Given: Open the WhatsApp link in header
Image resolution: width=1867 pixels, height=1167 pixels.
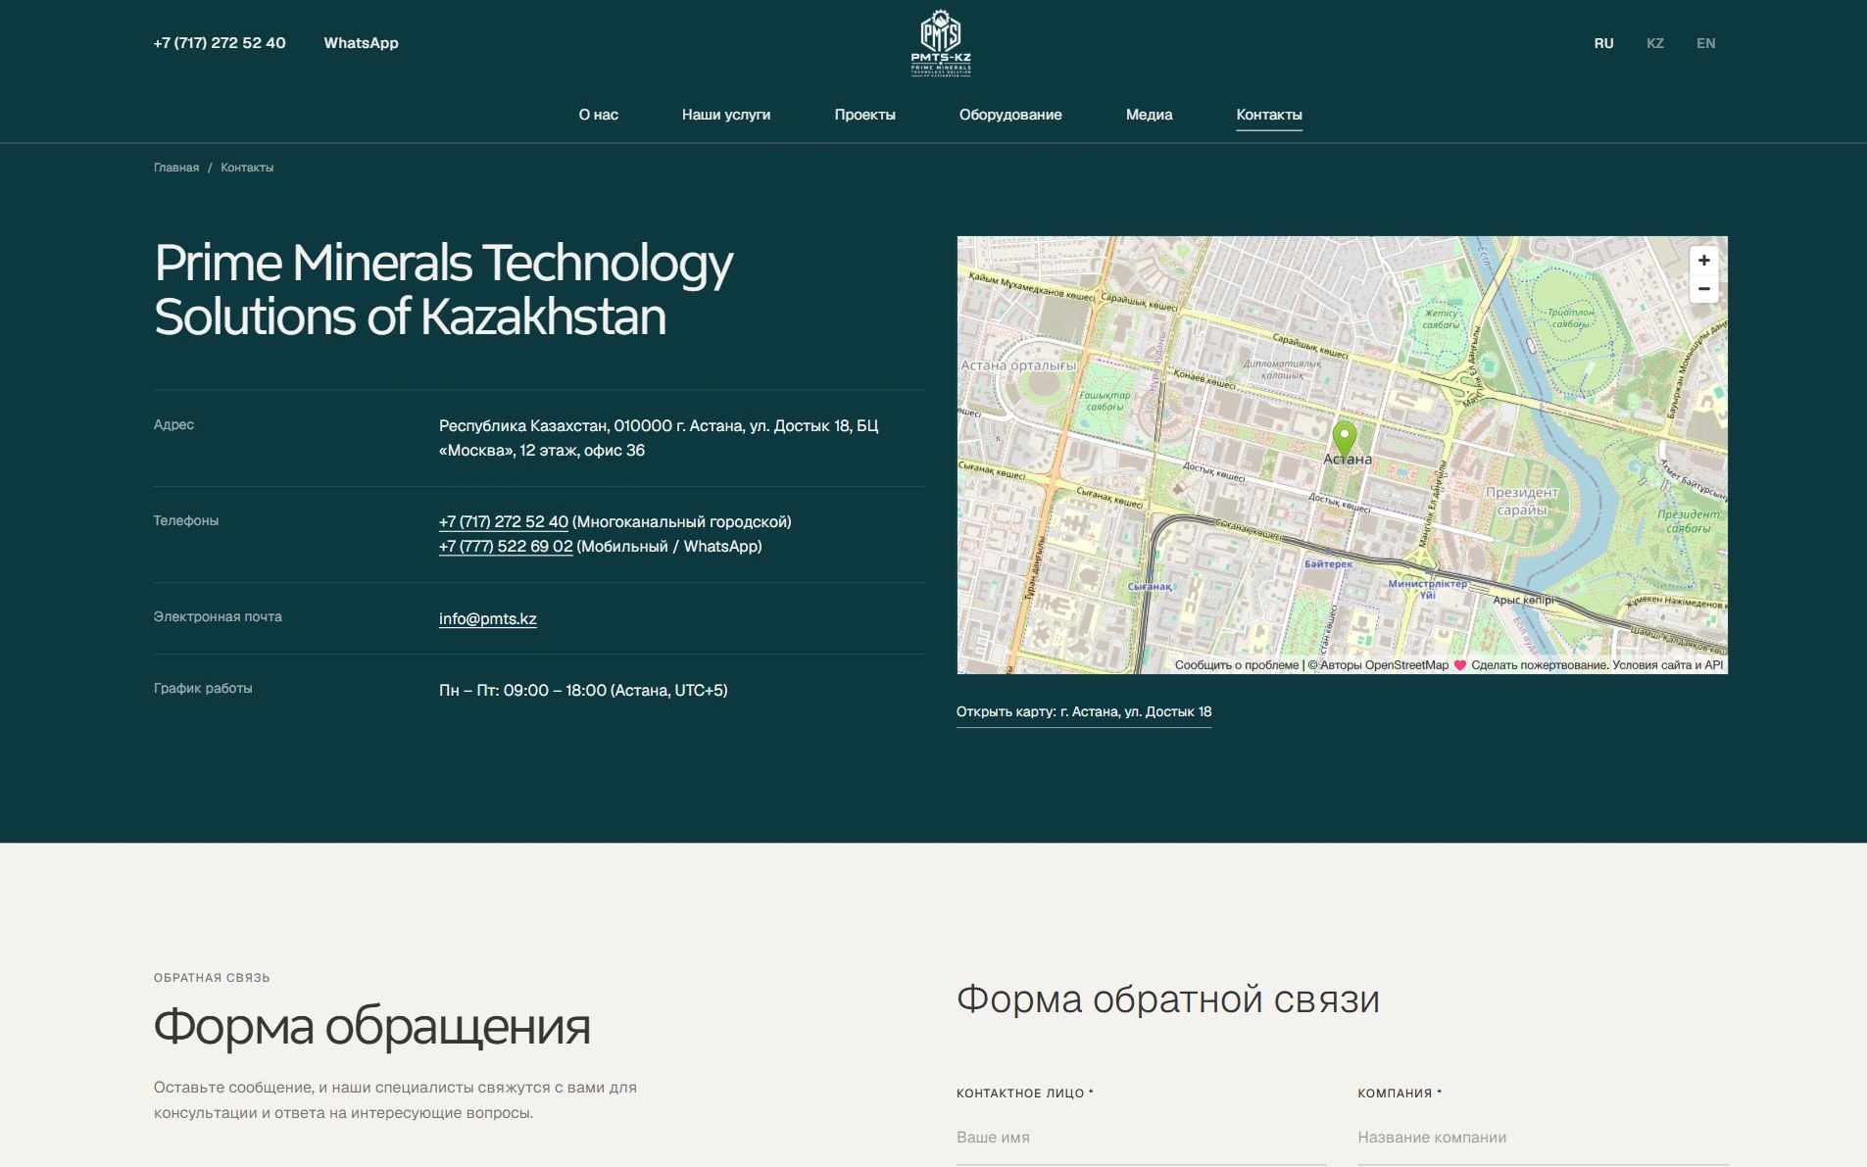Looking at the screenshot, I should (361, 43).
